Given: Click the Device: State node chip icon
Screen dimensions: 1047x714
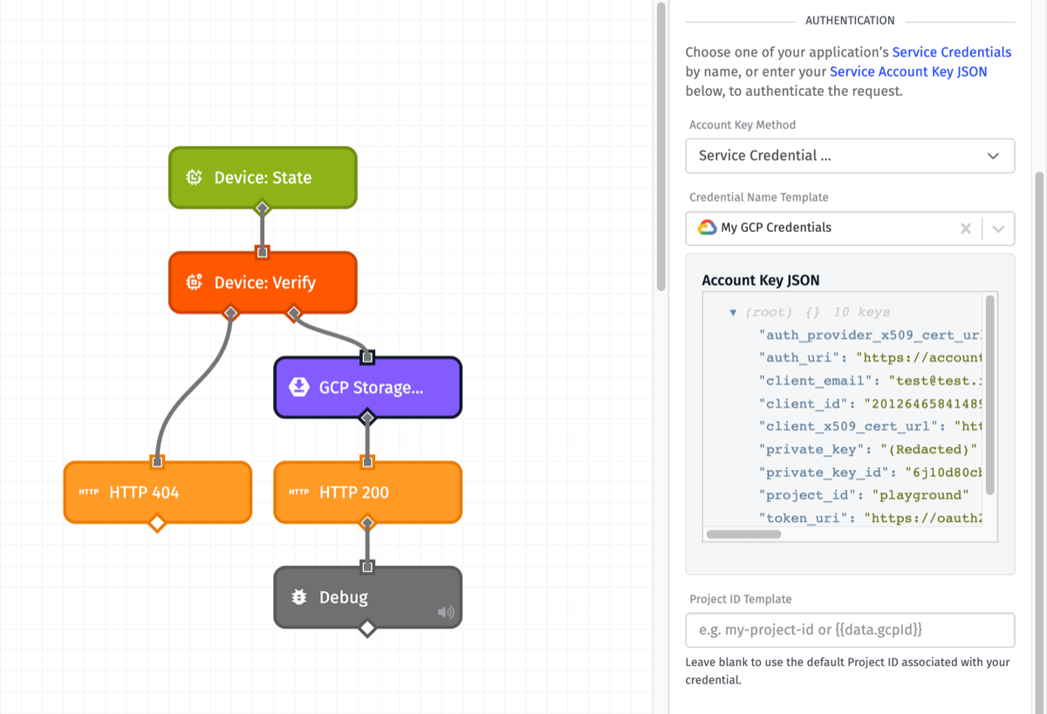Looking at the screenshot, I should click(195, 178).
